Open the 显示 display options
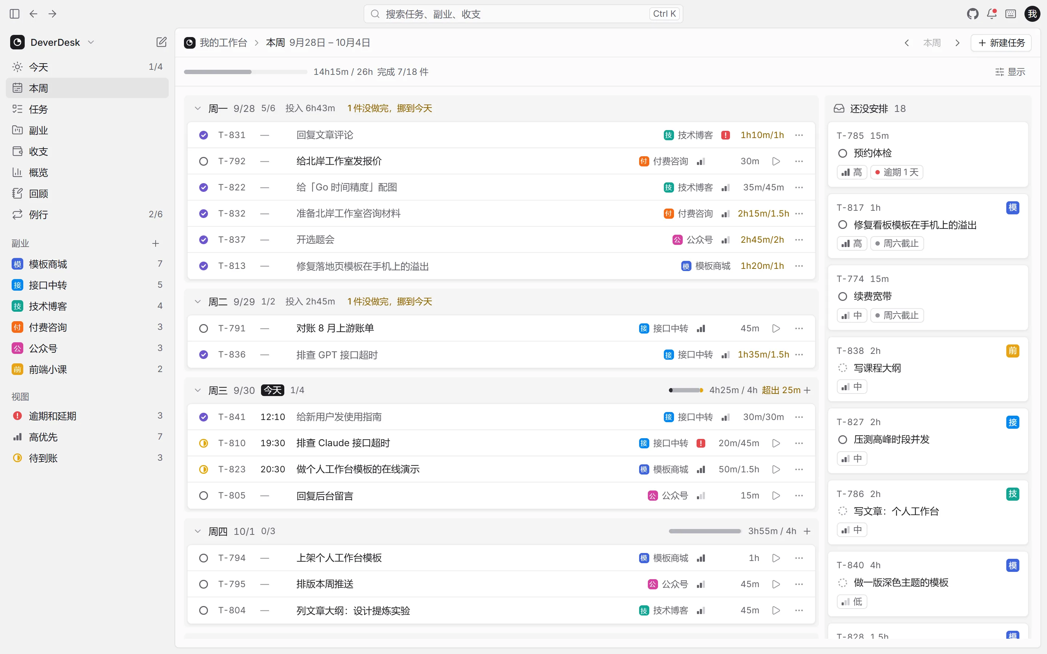The height and width of the screenshot is (654, 1047). [1010, 72]
